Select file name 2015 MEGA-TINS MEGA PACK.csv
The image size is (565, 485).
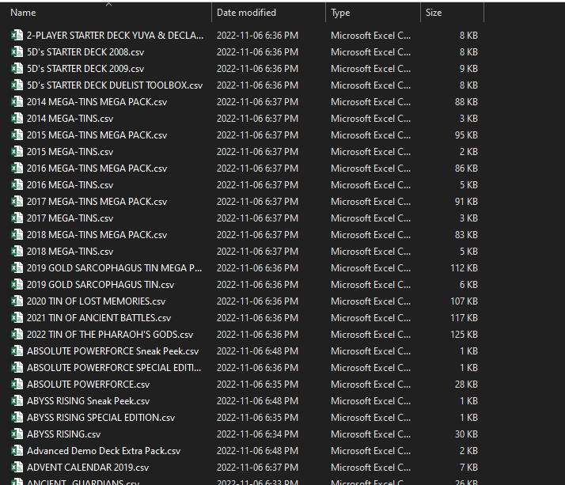97,135
